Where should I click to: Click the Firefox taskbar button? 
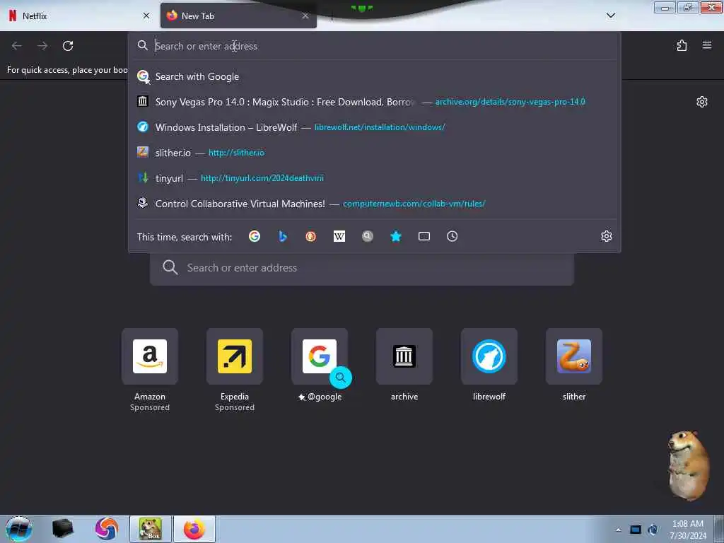pyautogui.click(x=194, y=529)
